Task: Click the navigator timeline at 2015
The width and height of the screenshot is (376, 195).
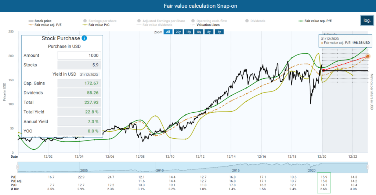Action: (236, 170)
